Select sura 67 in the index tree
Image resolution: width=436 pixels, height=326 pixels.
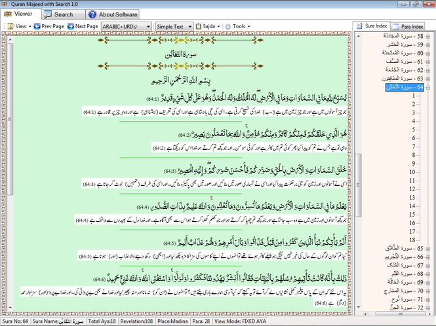[405, 266]
